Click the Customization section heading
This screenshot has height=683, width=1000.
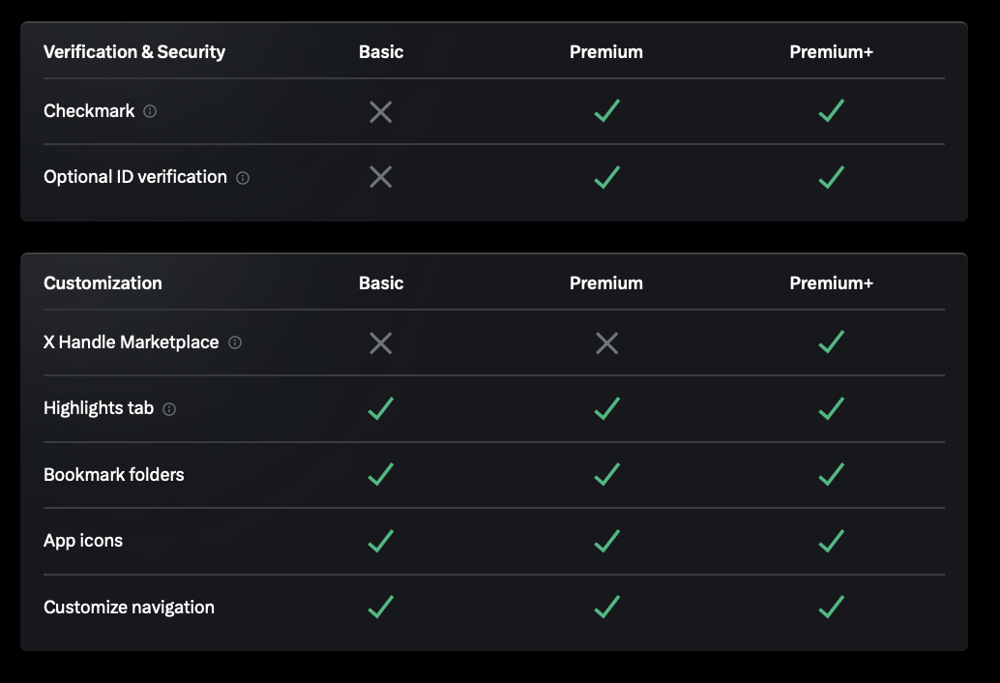[x=102, y=283]
